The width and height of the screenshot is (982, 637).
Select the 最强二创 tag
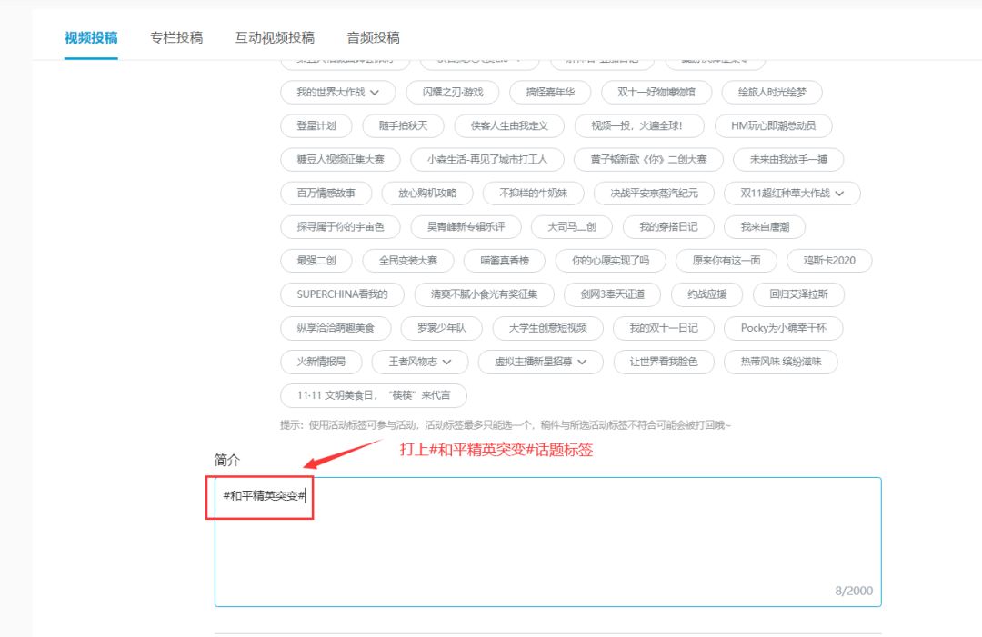point(316,261)
